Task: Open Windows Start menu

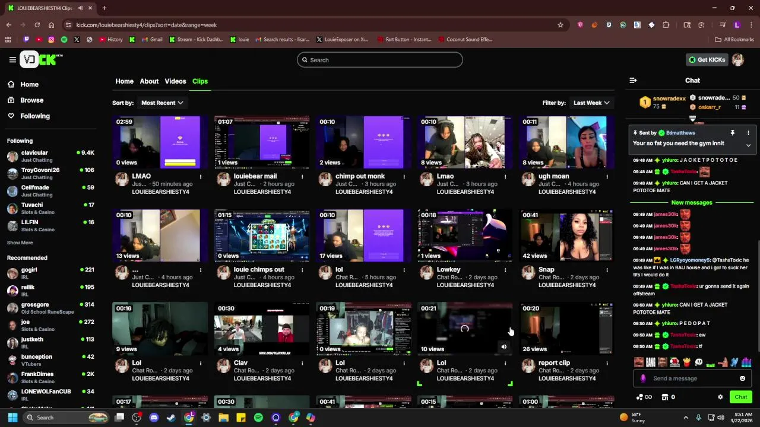Action: [12, 418]
